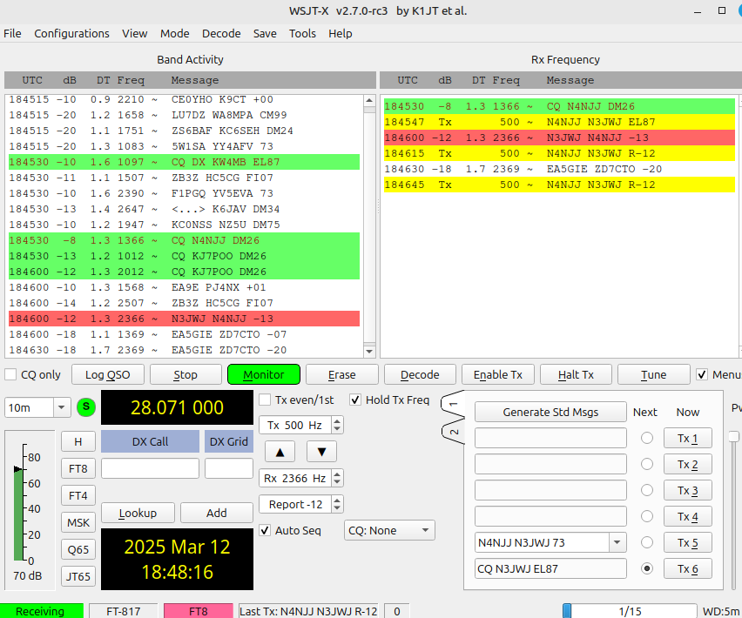Open the Mode menu
742x618 pixels.
pos(175,34)
